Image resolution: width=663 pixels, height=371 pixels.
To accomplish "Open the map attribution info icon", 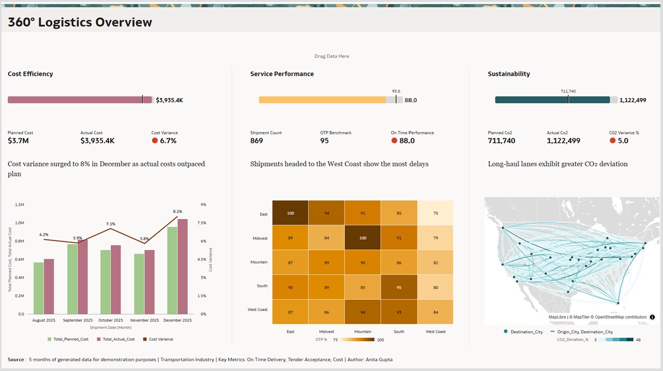I will point(653,317).
